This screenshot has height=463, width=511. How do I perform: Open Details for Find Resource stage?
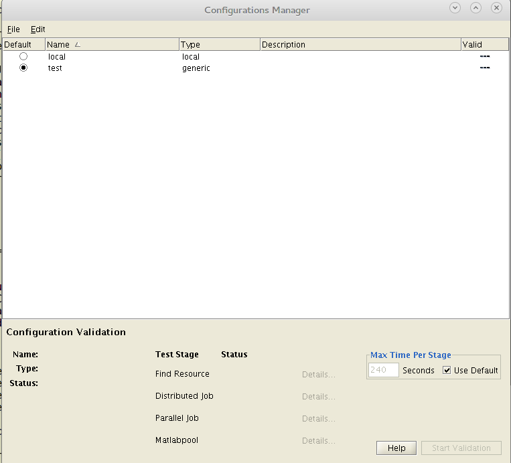click(x=318, y=375)
